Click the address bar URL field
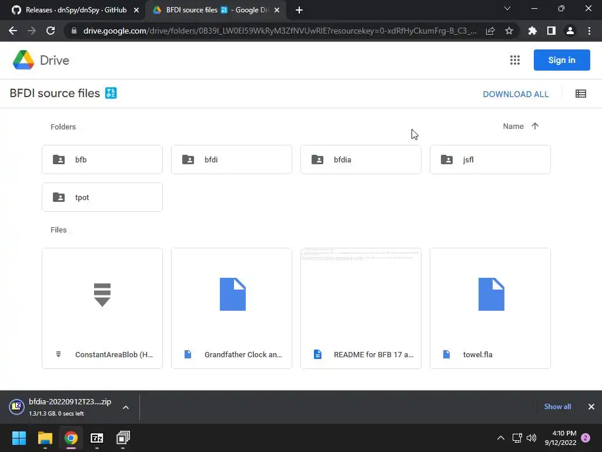Image resolution: width=602 pixels, height=452 pixels. click(x=279, y=31)
